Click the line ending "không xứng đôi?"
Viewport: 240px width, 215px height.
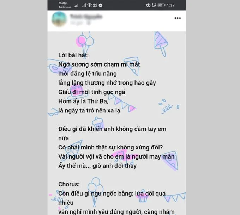coord(110,147)
